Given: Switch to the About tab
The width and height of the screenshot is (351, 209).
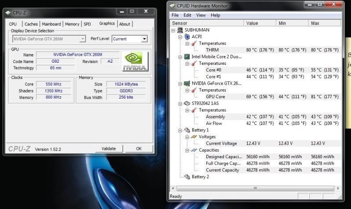Looking at the screenshot, I should (x=124, y=24).
